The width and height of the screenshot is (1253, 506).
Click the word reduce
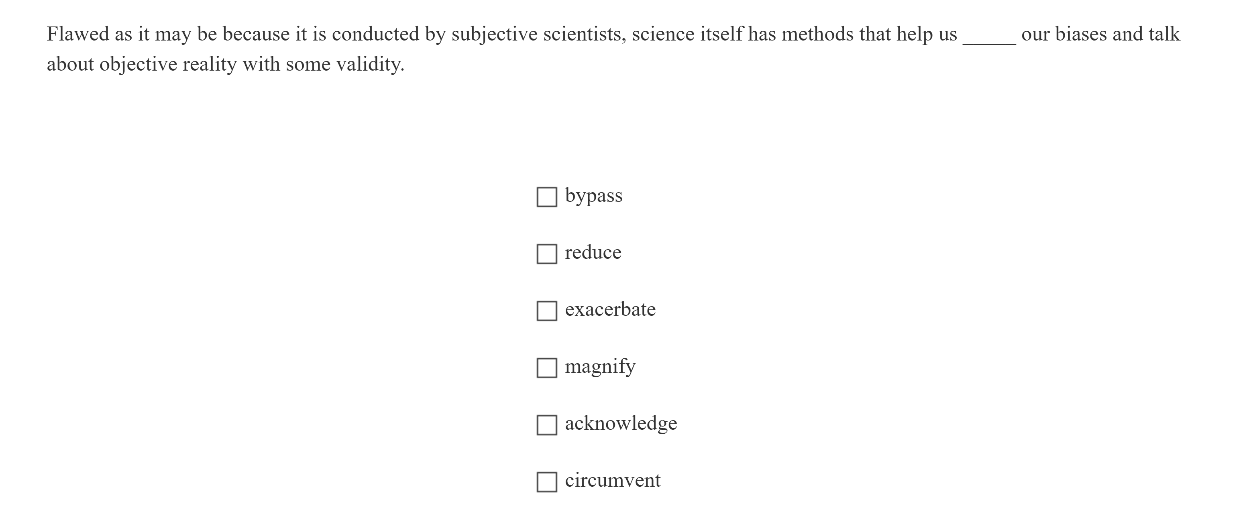click(593, 252)
